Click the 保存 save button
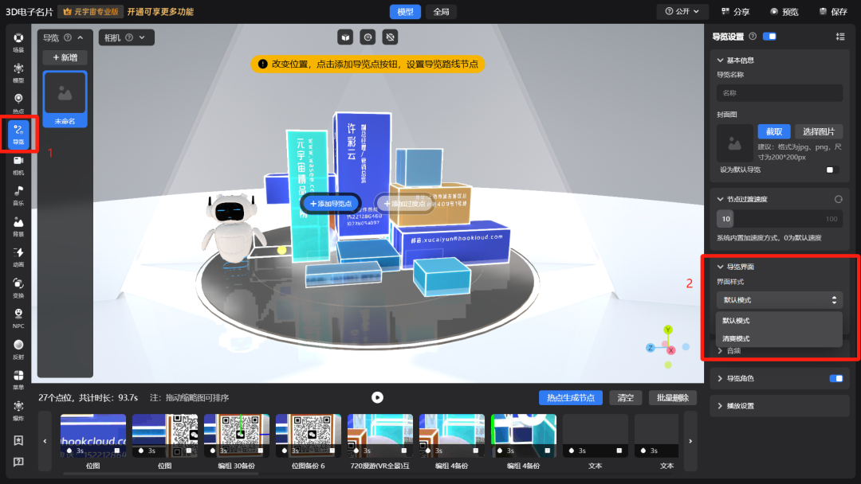The image size is (861, 484). (833, 11)
